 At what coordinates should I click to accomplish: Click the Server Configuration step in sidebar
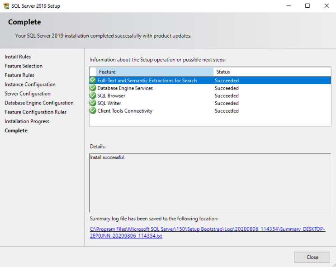point(28,94)
